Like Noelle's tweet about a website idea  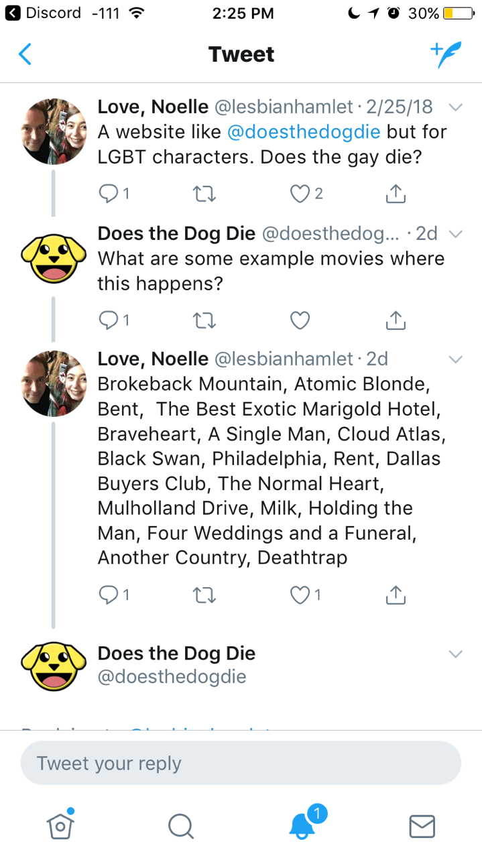point(300,194)
